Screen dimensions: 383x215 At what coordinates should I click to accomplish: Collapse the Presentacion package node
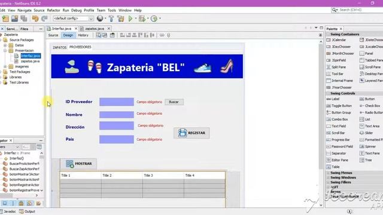5,50
